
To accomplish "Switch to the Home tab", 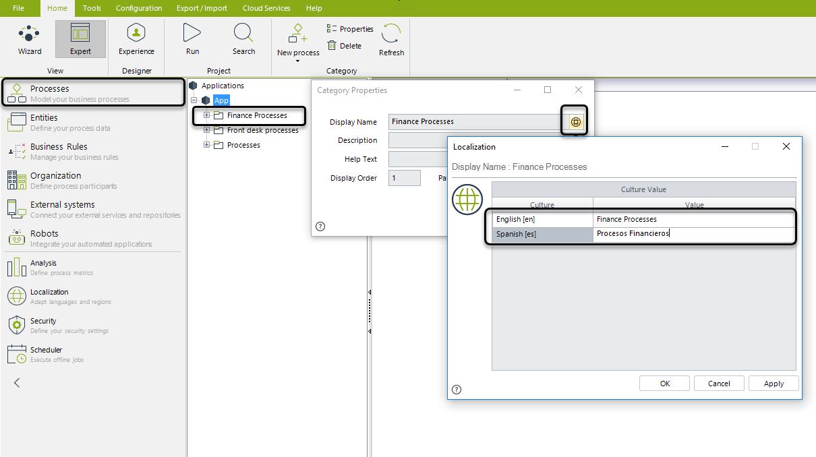I will (x=57, y=8).
